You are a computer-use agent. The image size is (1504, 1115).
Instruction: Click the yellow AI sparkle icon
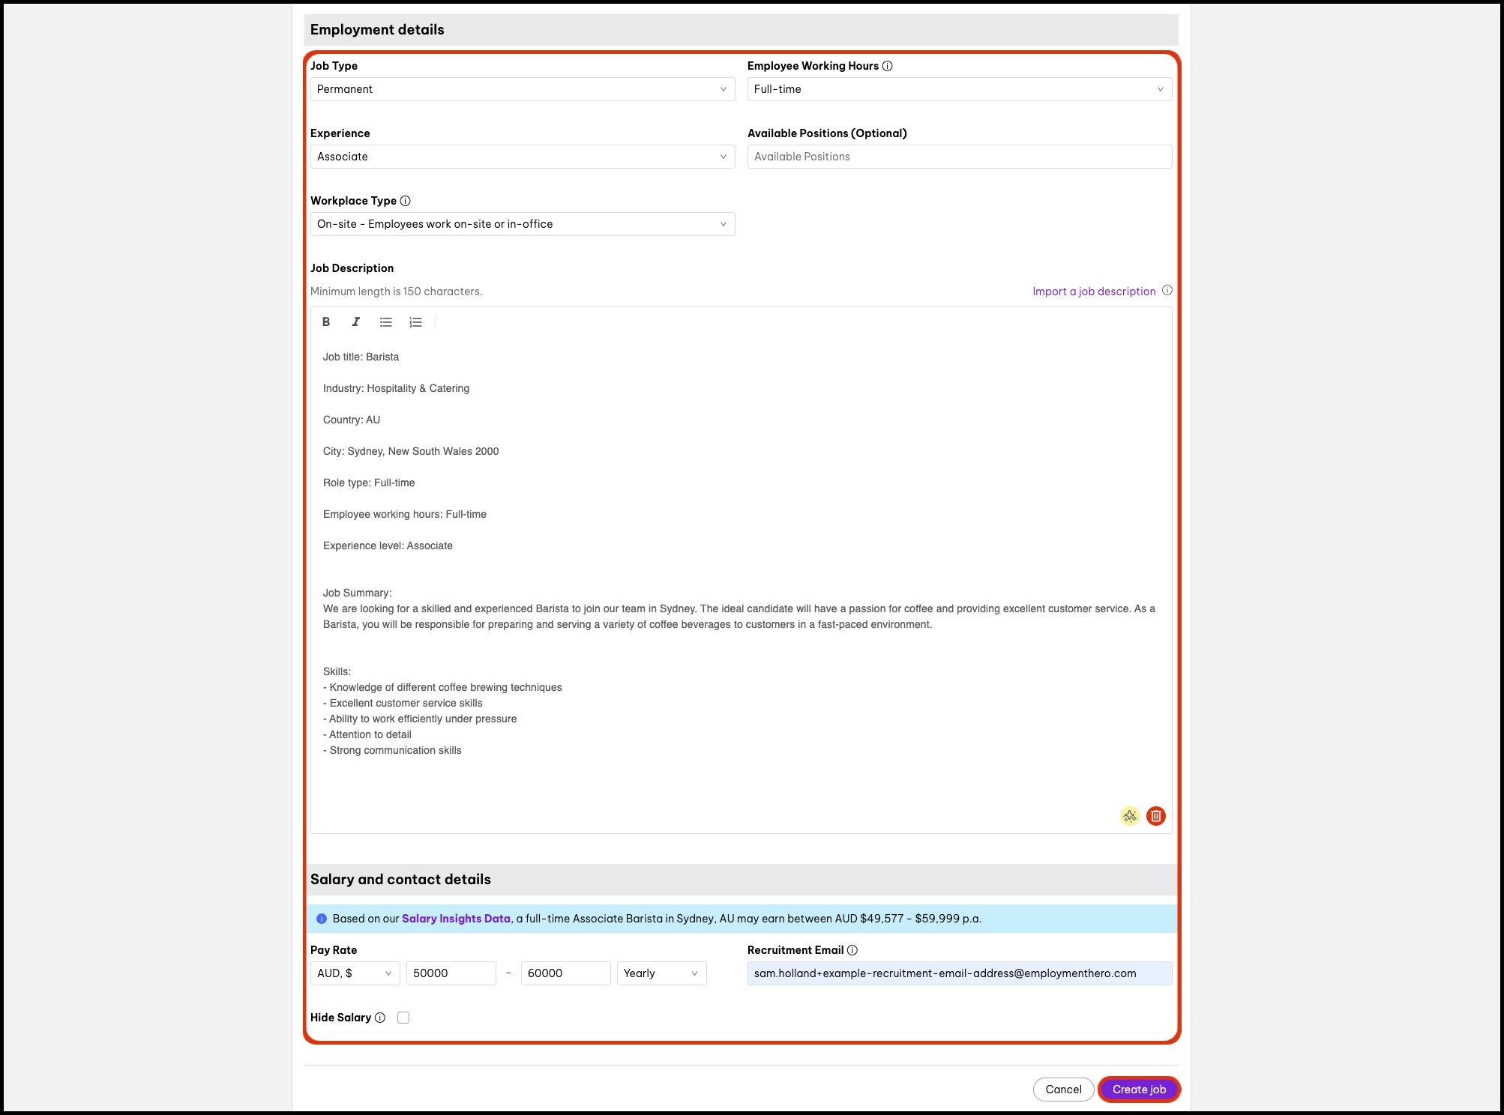(1130, 816)
